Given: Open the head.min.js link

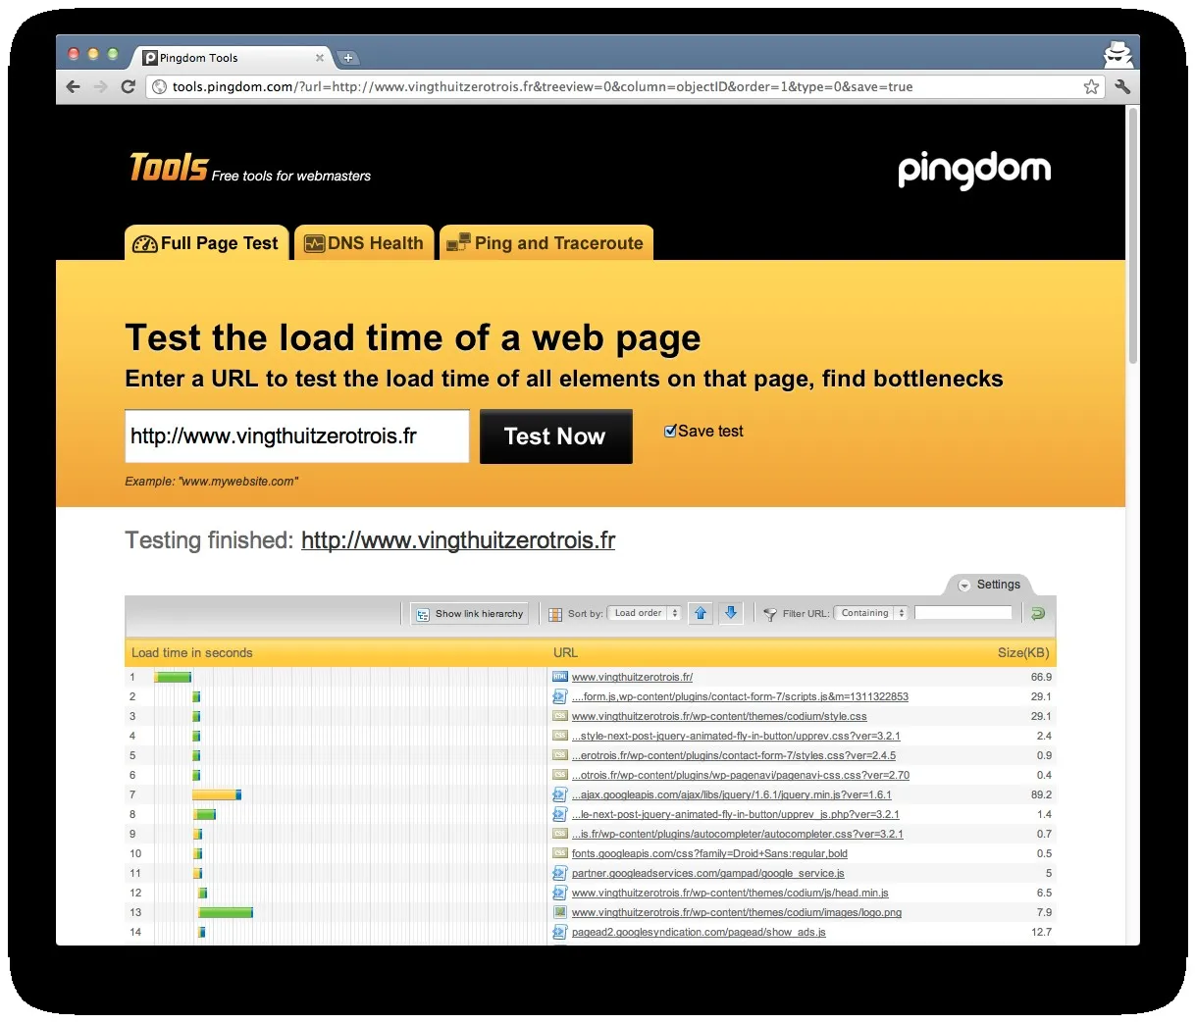Looking at the screenshot, I should [x=730, y=893].
